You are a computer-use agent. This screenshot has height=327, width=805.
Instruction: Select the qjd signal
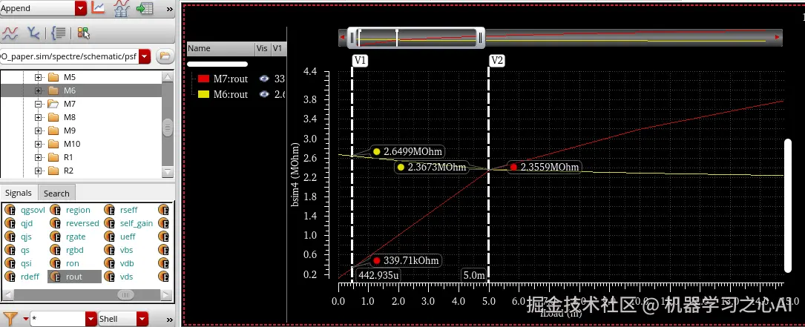(x=27, y=223)
